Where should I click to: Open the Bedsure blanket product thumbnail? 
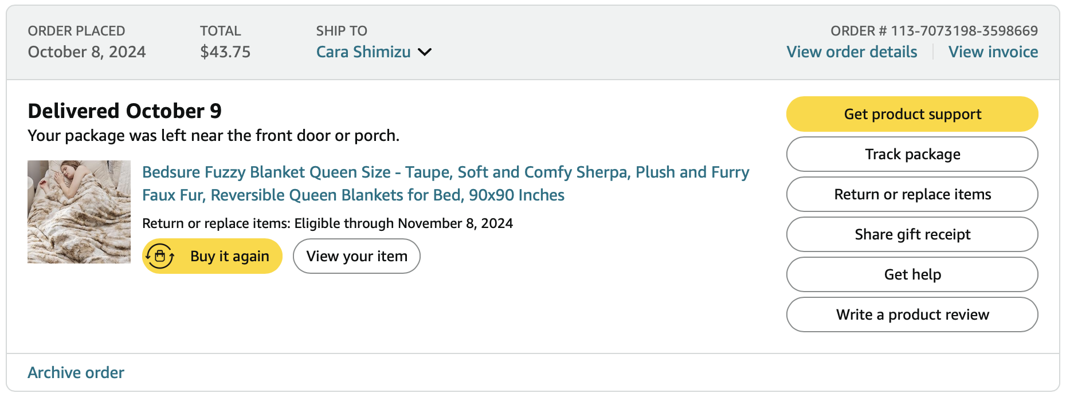pos(79,212)
